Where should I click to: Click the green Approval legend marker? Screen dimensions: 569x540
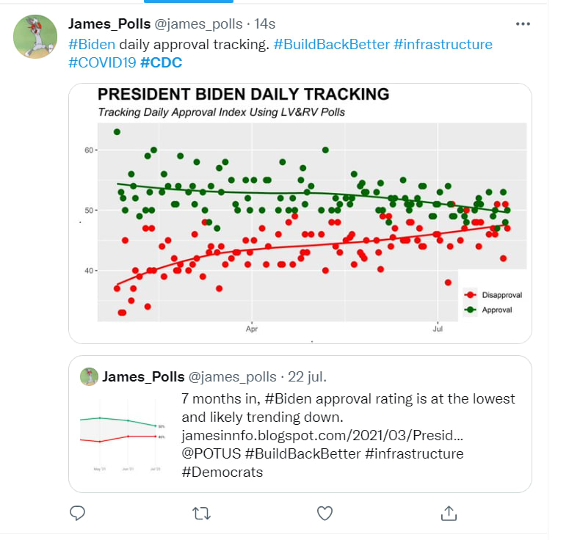471,310
